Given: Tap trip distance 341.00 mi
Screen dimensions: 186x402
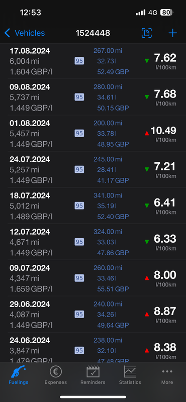Looking at the screenshot, I should click(x=108, y=195).
